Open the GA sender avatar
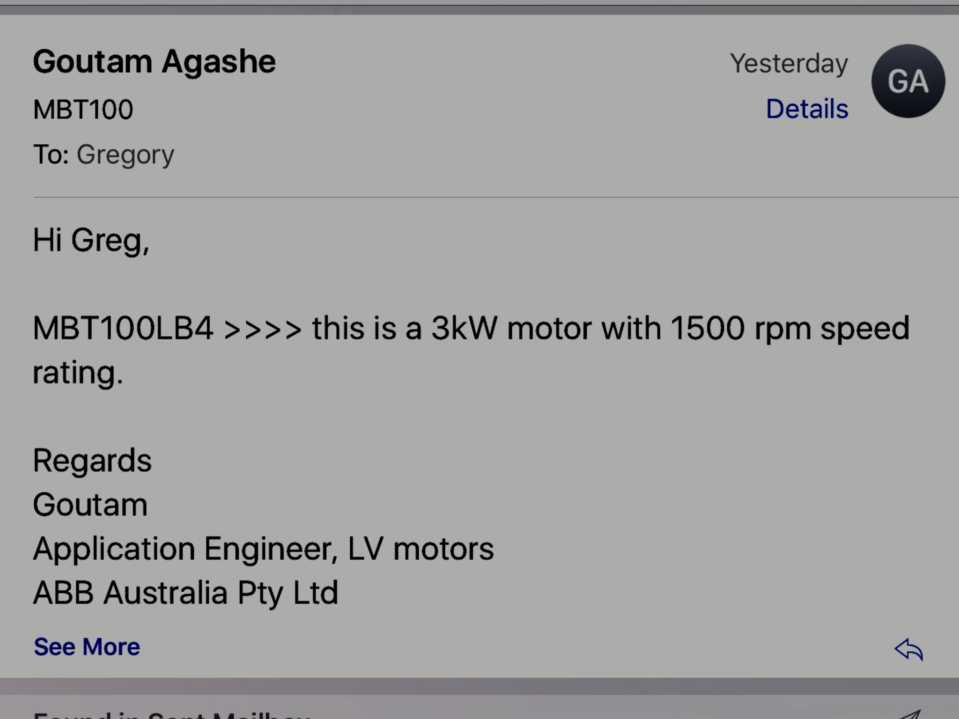This screenshot has width=959, height=719. [x=908, y=81]
